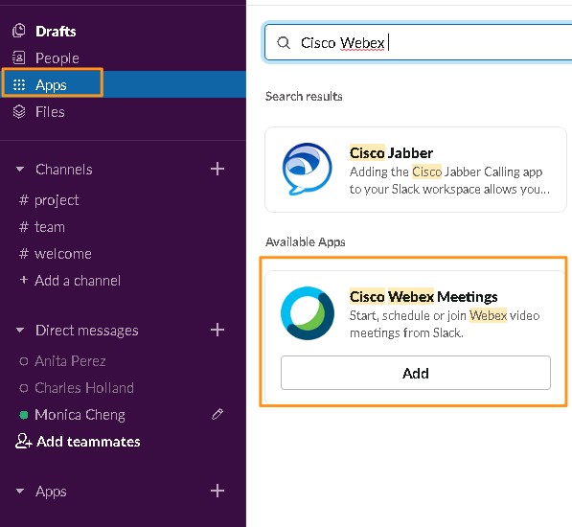Open the People directory
This screenshot has height=527, width=572.
(123, 58)
